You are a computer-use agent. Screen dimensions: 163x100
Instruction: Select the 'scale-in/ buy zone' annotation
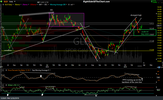click(145, 33)
